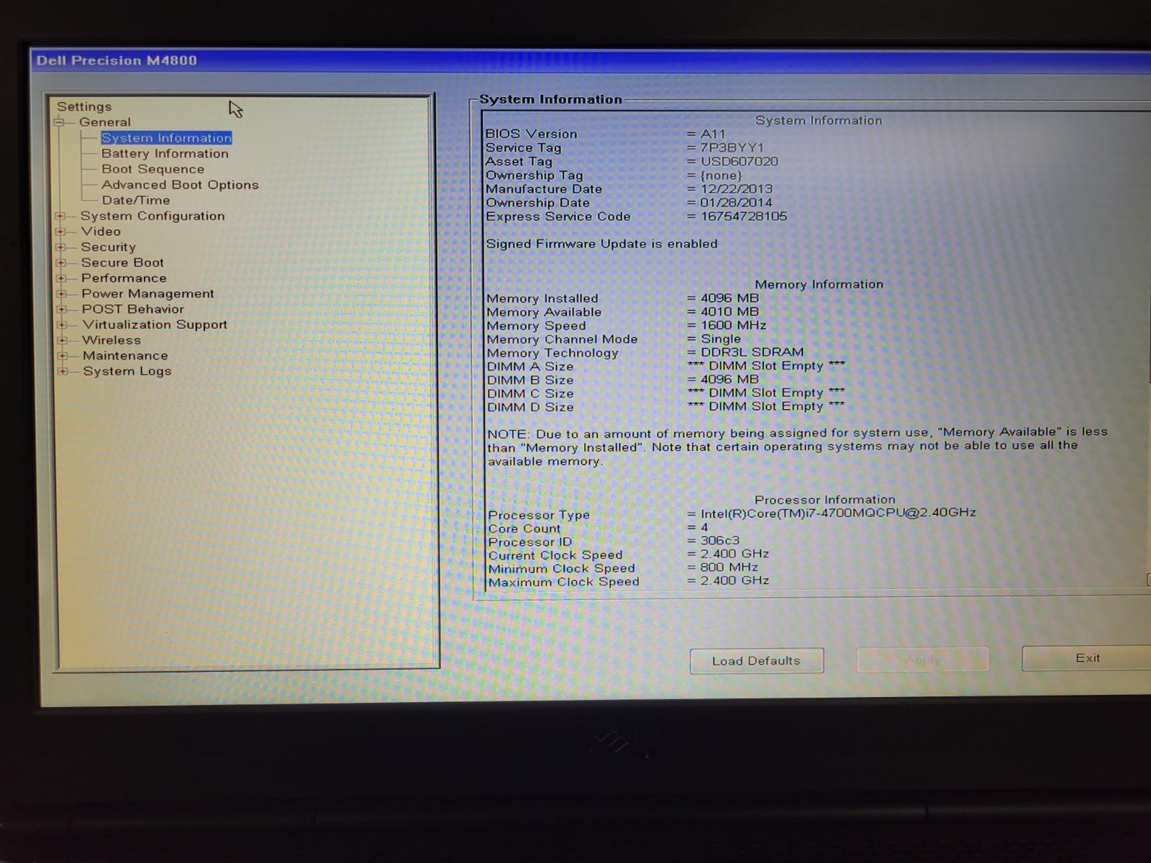Screen dimensions: 1151x863
Task: Expand the POST Behavior node
Action: click(62, 310)
